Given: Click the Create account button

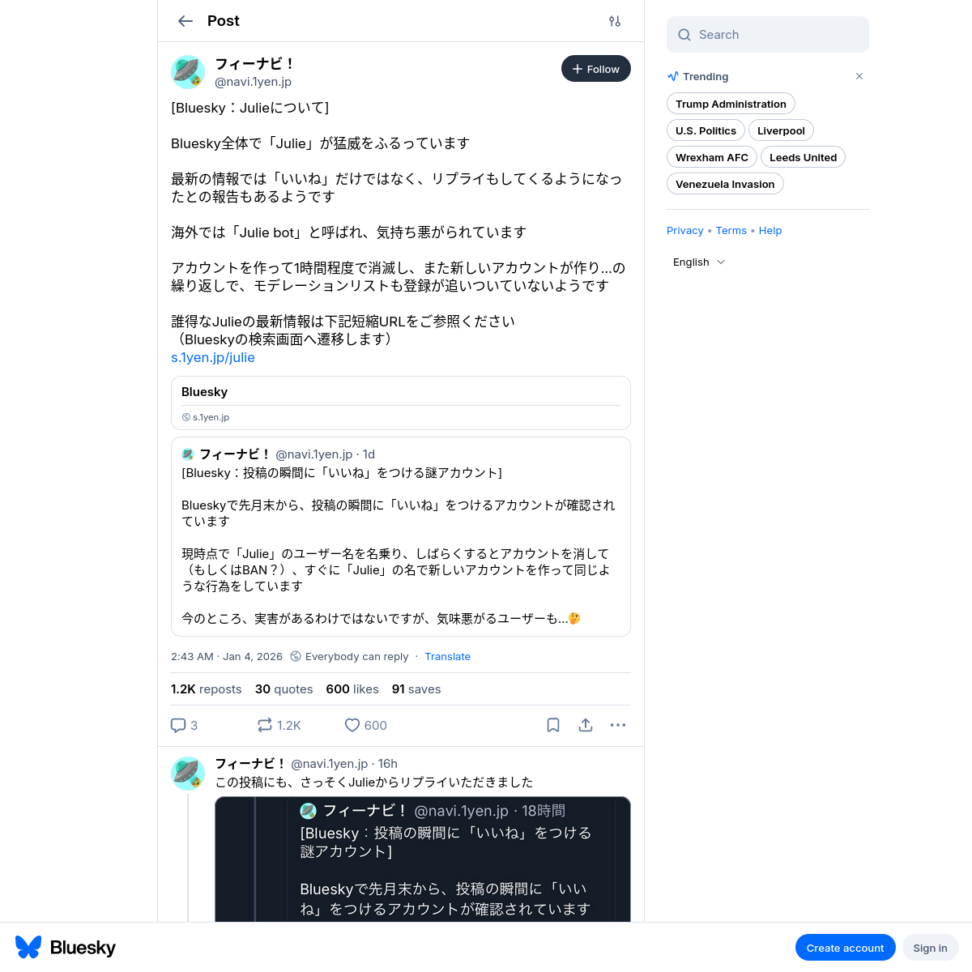Looking at the screenshot, I should [846, 948].
